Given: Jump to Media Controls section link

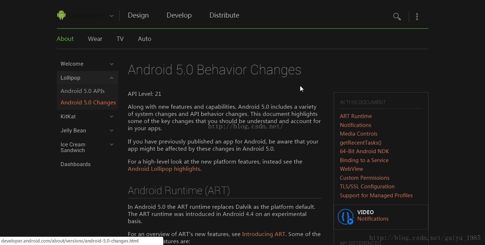Looking at the screenshot, I should pos(358,134).
